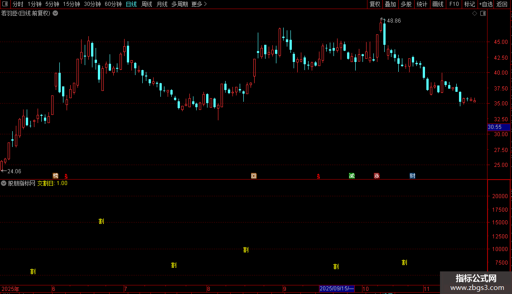This screenshot has width=512, height=294.
Task: Open the 复权 adjustment options
Action: [x=375, y=4]
